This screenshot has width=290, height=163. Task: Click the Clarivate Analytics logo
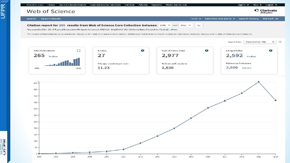click(x=266, y=11)
